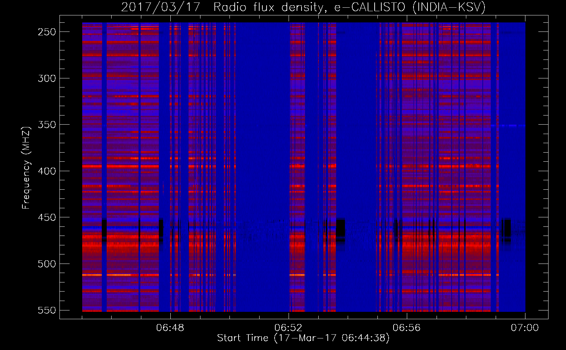Click the 350 frequency tick label

pos(47,125)
